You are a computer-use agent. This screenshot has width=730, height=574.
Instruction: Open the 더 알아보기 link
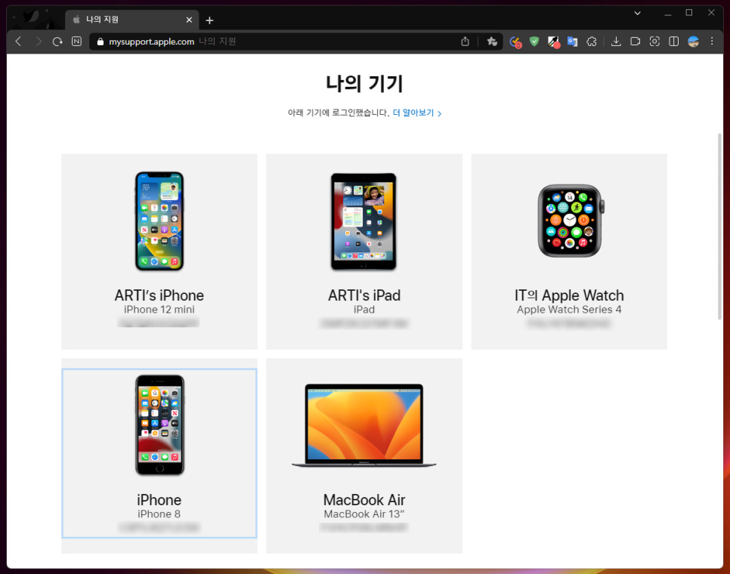coord(417,113)
